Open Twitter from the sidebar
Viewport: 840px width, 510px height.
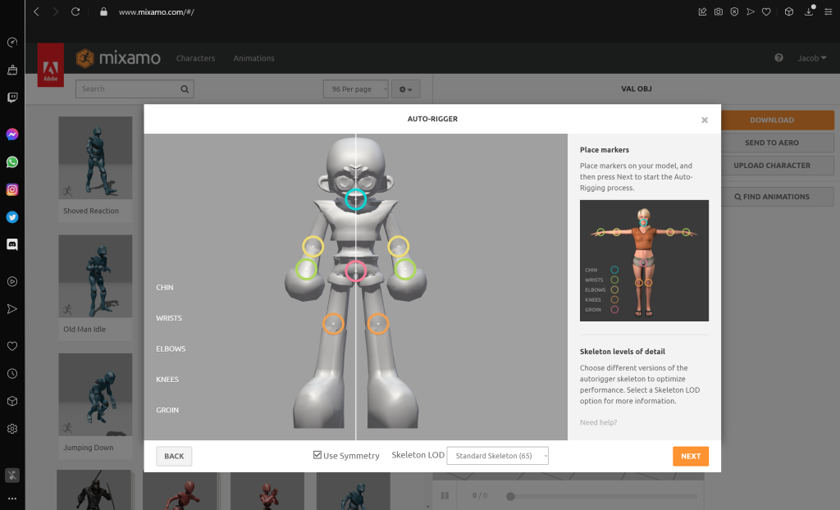coord(12,217)
